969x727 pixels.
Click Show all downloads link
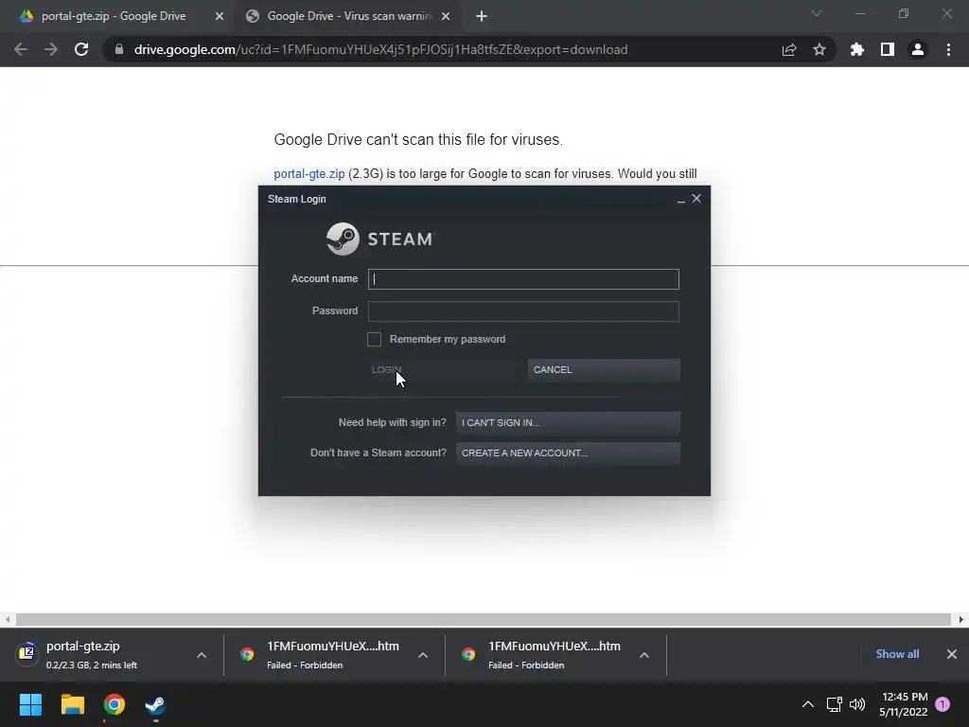[897, 654]
